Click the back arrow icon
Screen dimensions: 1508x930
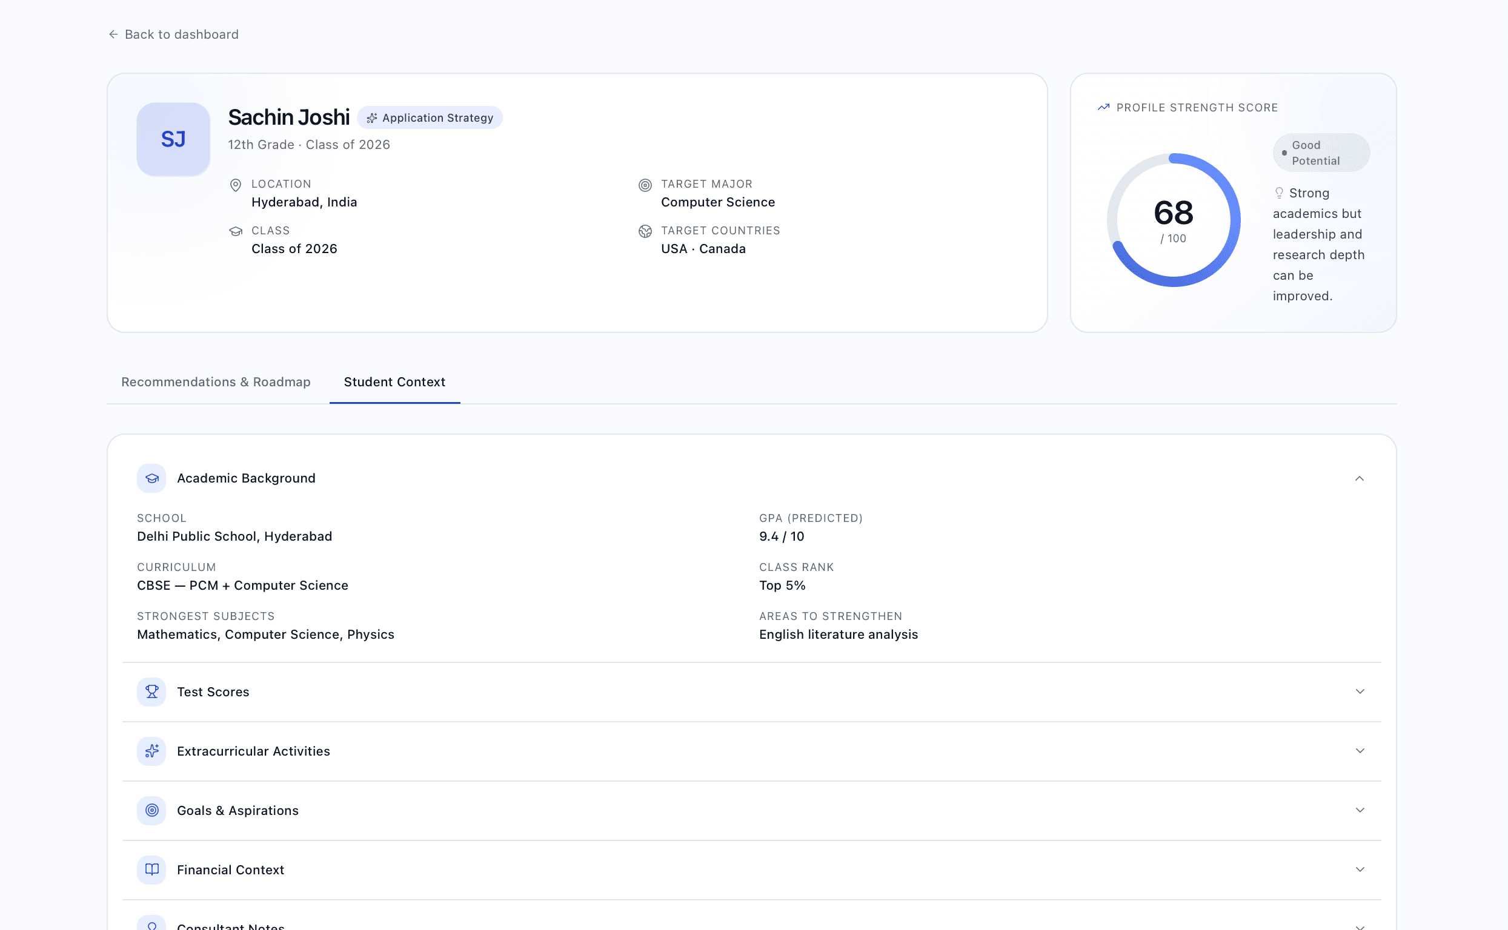tap(113, 35)
